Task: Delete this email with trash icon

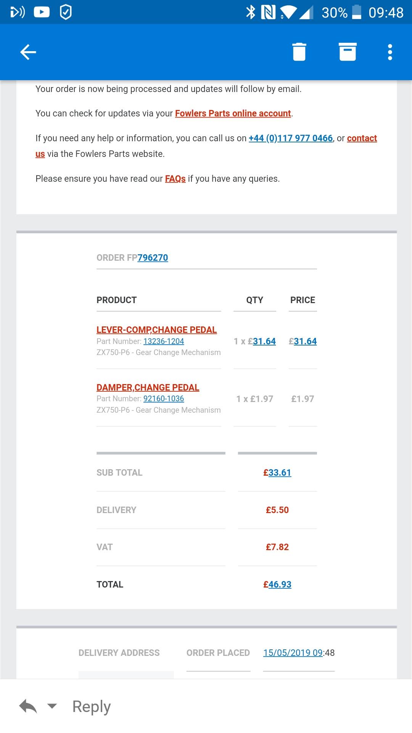Action: [299, 52]
